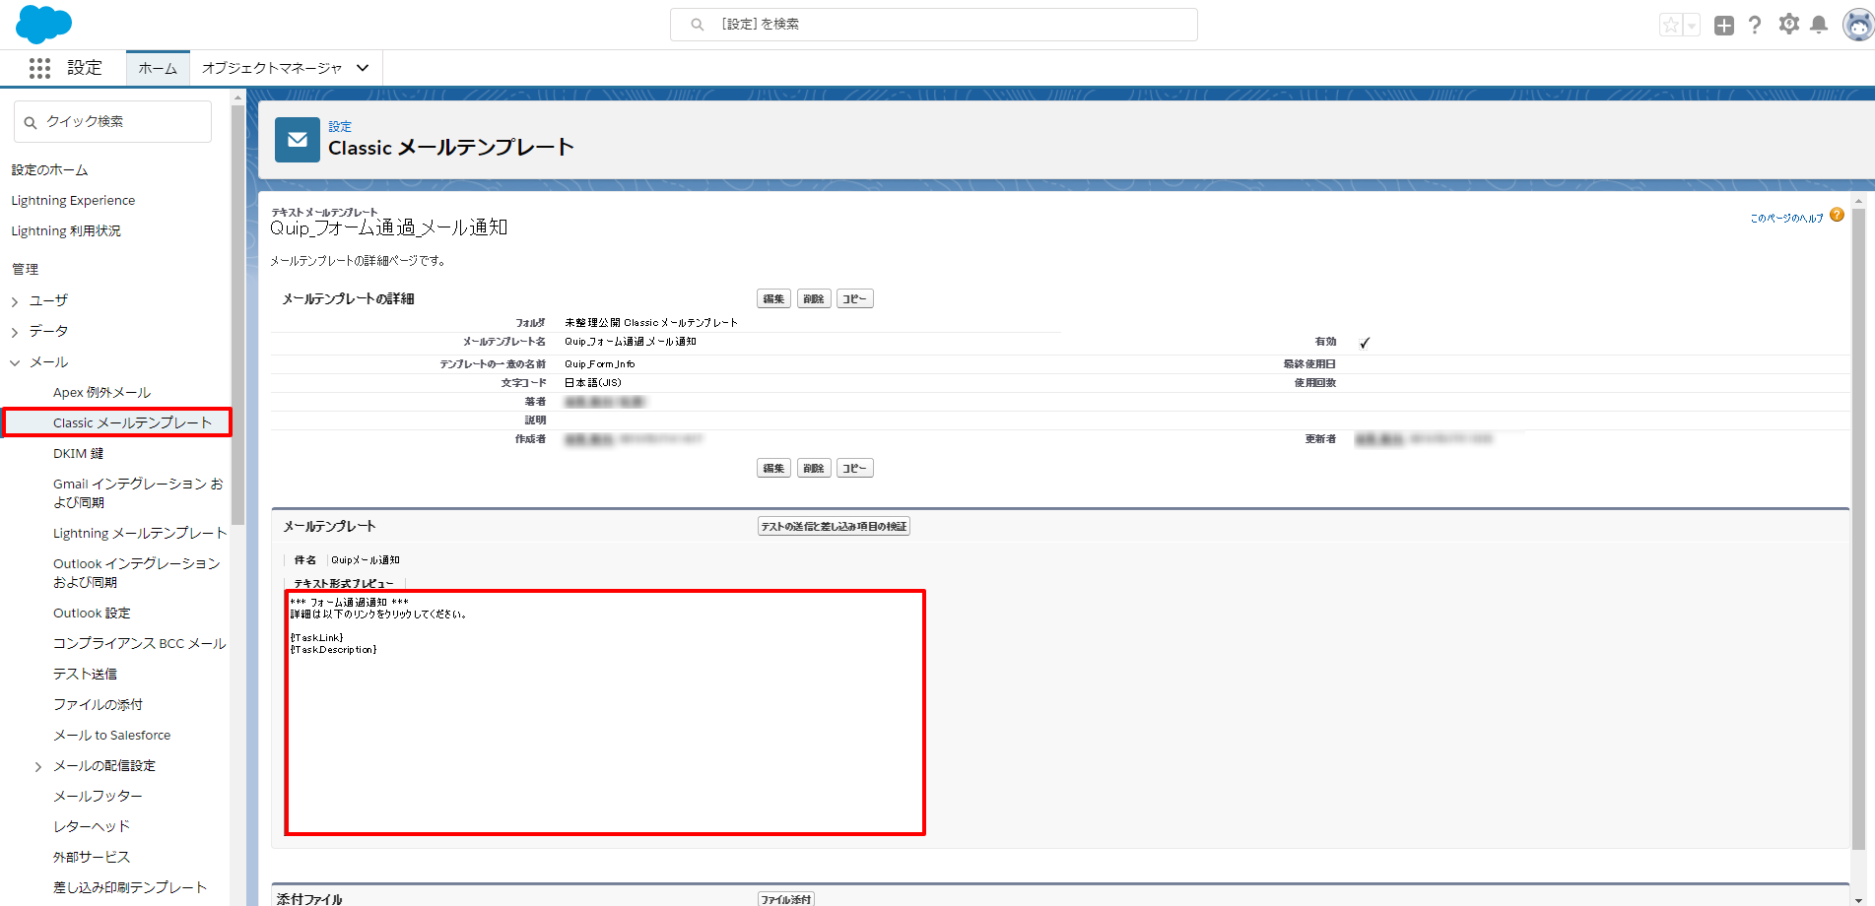Open the notifications bell
The height and width of the screenshot is (906, 1875).
1820,24
